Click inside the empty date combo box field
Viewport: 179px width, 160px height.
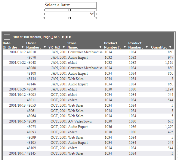67,14
